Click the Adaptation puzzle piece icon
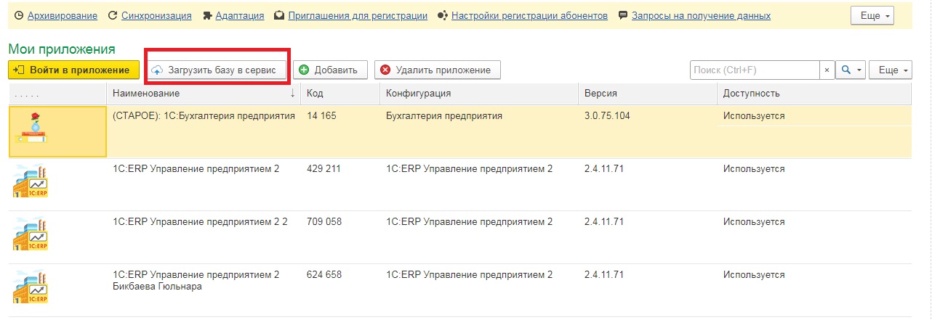Screen dimensions: 932x320 pyautogui.click(x=208, y=15)
